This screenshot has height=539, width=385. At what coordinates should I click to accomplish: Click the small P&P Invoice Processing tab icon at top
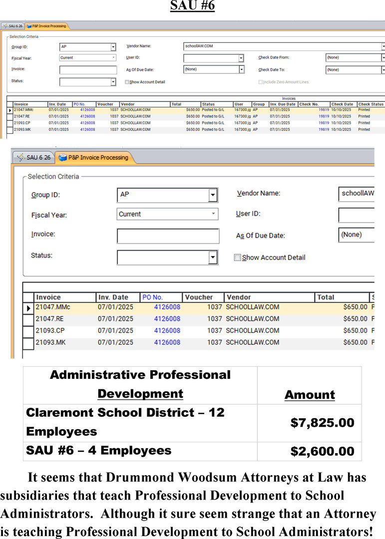(29, 26)
